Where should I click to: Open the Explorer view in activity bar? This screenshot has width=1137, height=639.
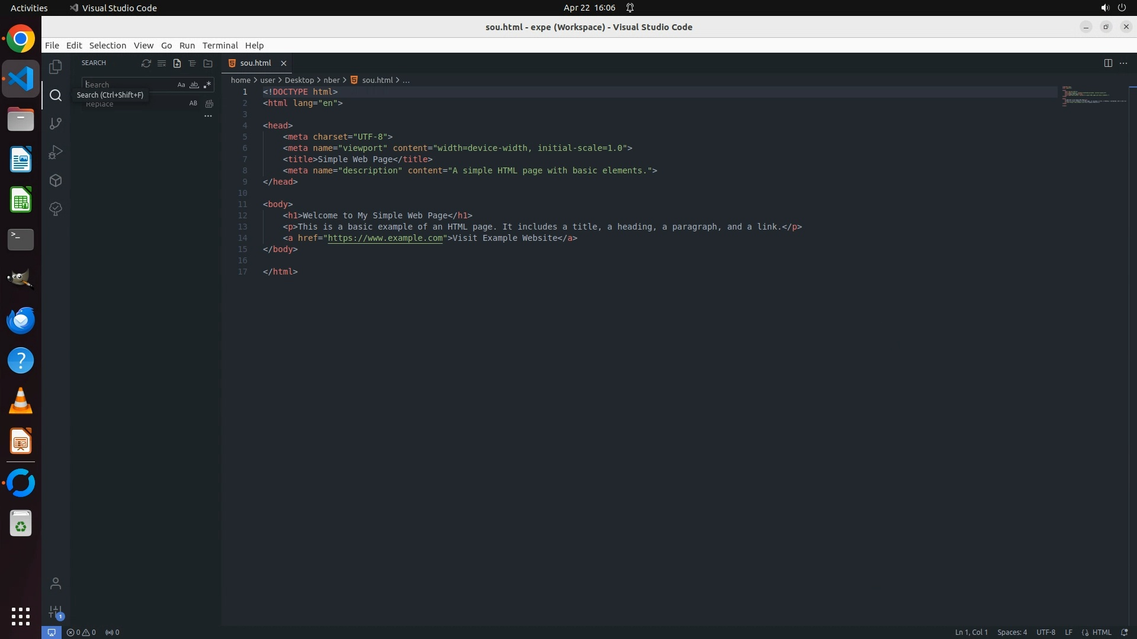pyautogui.click(x=56, y=67)
